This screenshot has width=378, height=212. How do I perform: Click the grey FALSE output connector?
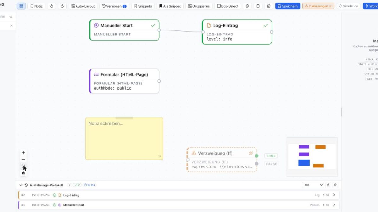257,164
